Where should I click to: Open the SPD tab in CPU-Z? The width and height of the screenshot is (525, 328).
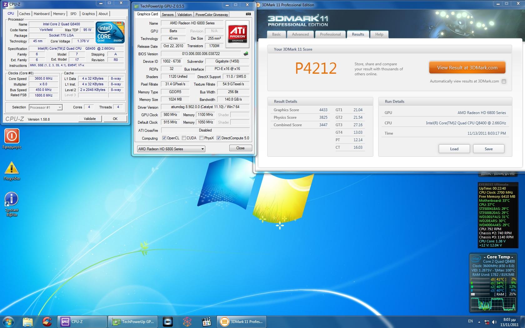click(73, 14)
